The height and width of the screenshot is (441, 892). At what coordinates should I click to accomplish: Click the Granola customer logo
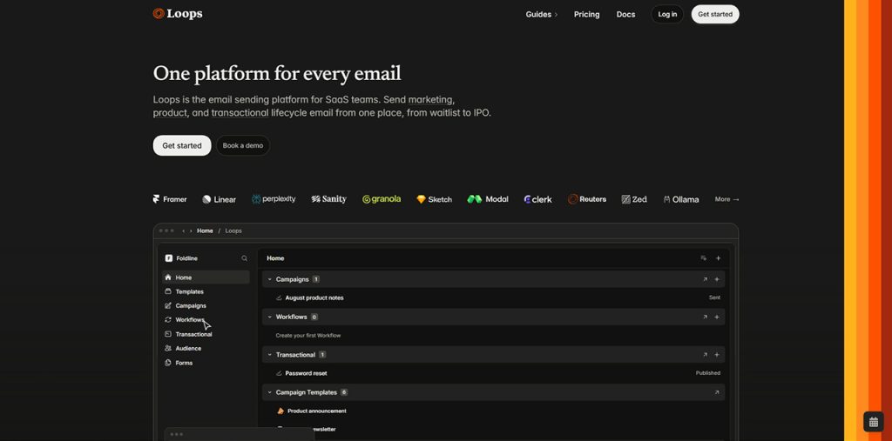(382, 199)
